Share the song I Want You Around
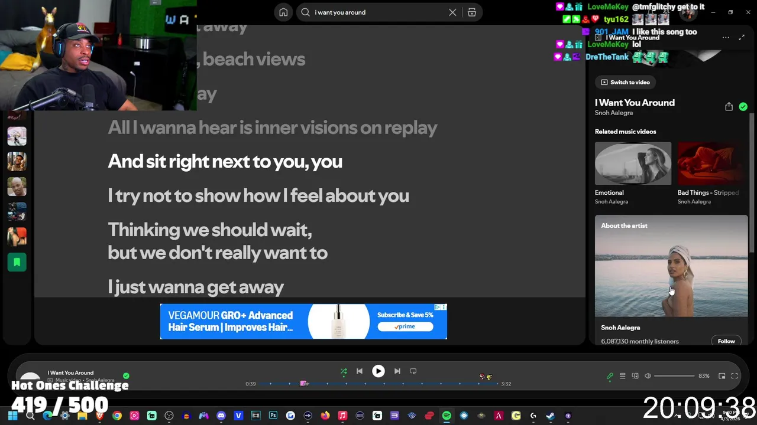Screen dimensions: 757x425 (x=729, y=107)
